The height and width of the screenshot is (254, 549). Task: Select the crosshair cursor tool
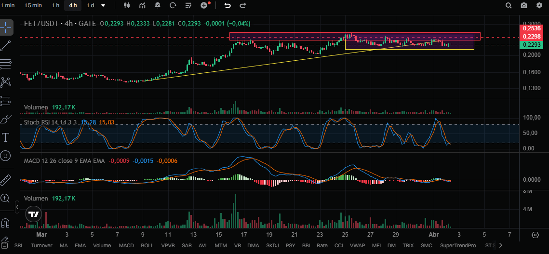pyautogui.click(x=6, y=27)
